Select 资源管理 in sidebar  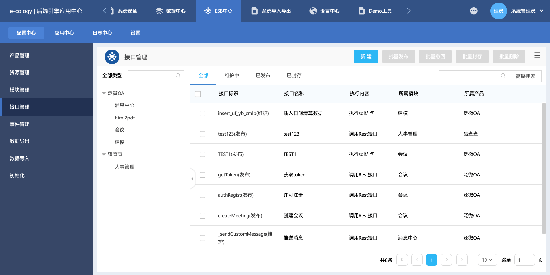[46, 73]
